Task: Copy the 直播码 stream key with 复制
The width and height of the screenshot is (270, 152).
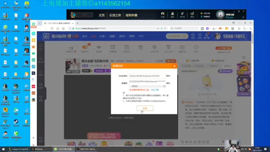Action: [x=168, y=83]
